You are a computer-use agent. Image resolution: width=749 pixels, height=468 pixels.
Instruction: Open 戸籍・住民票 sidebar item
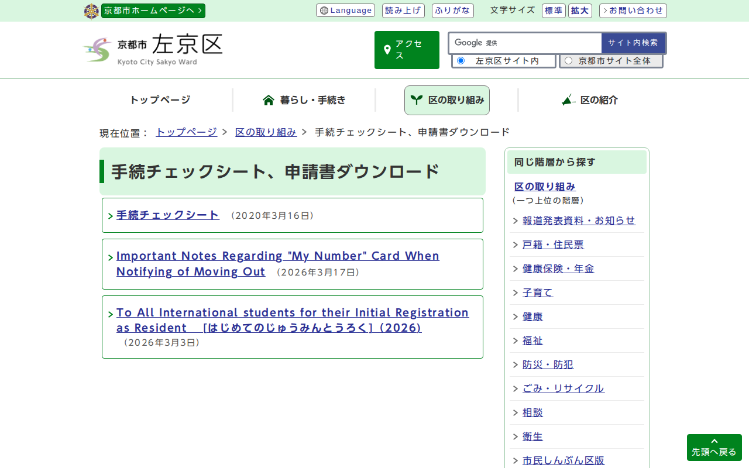[x=553, y=245]
